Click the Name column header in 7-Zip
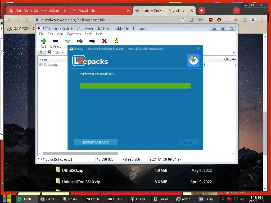 [x=43, y=59]
